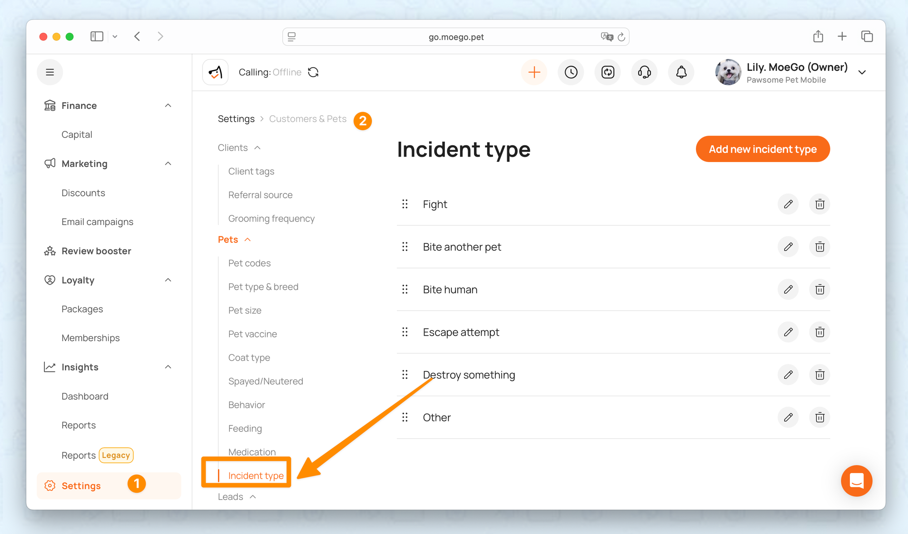Click the edit pencil for Fight
Viewport: 908px width, 534px height.
point(788,204)
